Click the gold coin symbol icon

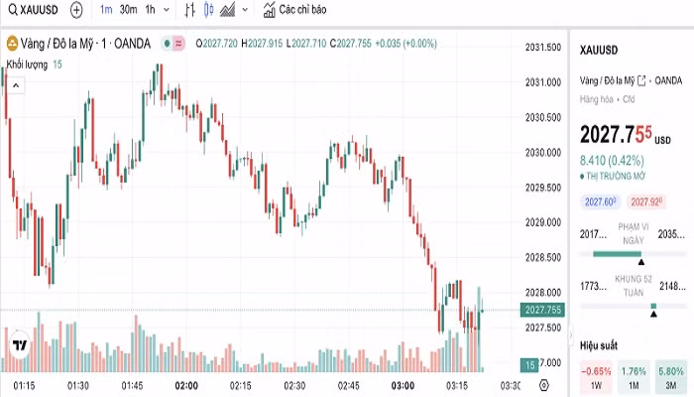tap(12, 44)
